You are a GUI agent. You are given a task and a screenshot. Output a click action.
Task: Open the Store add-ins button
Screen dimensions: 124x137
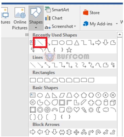point(91,12)
